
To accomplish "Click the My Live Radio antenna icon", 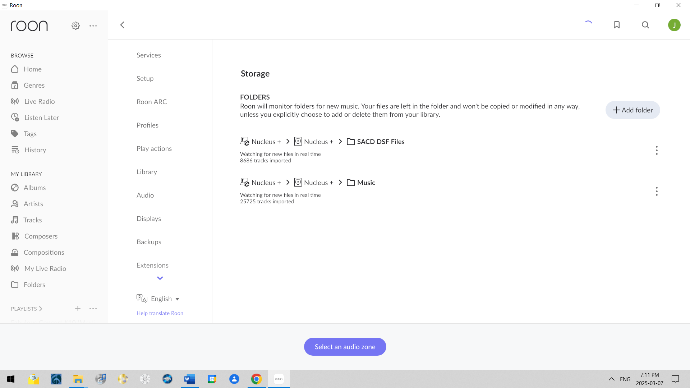I will 15,268.
